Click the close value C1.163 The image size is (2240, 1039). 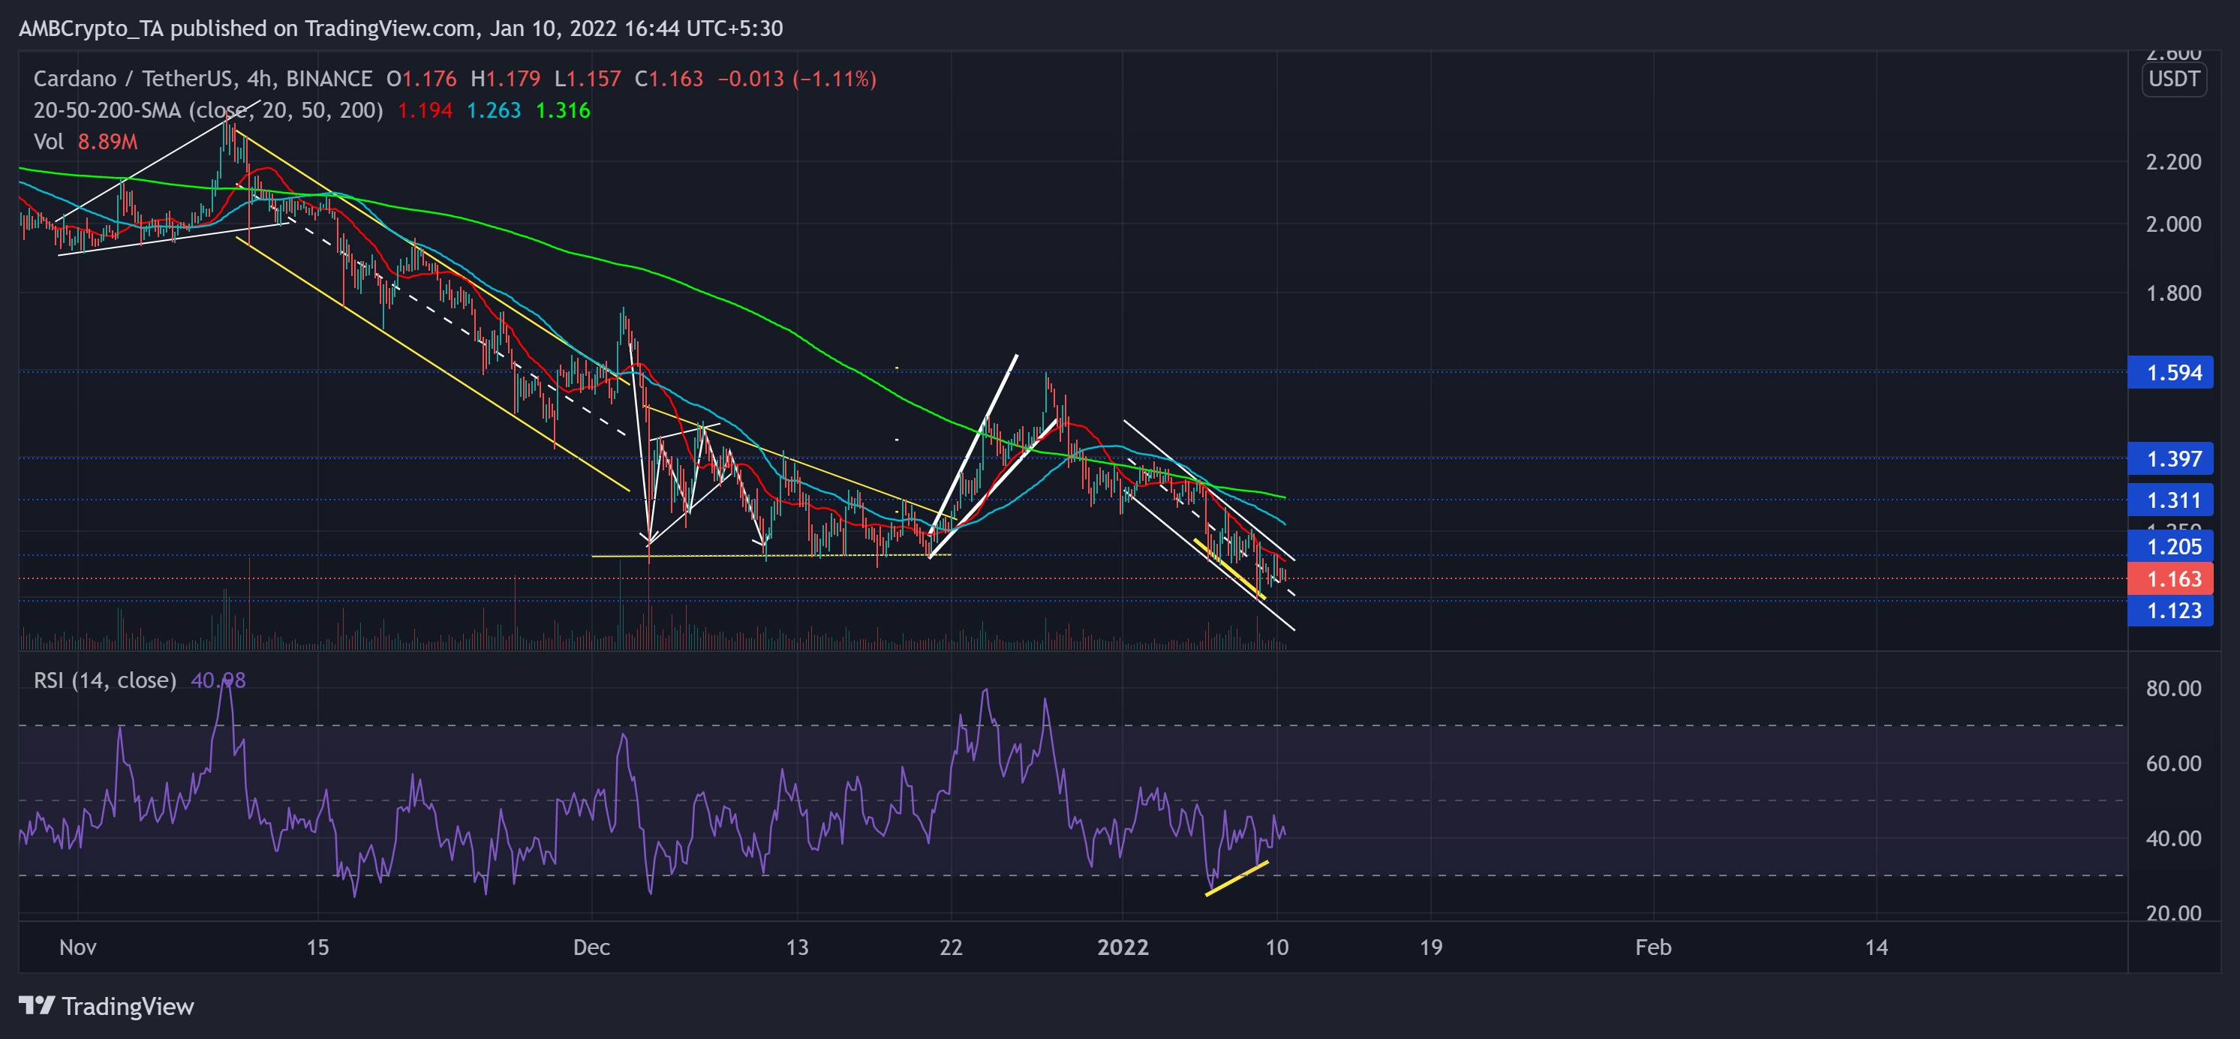point(669,79)
